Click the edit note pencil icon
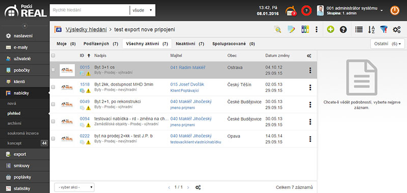Image resolution: width=407 pixels, height=193 pixels. click(x=292, y=29)
